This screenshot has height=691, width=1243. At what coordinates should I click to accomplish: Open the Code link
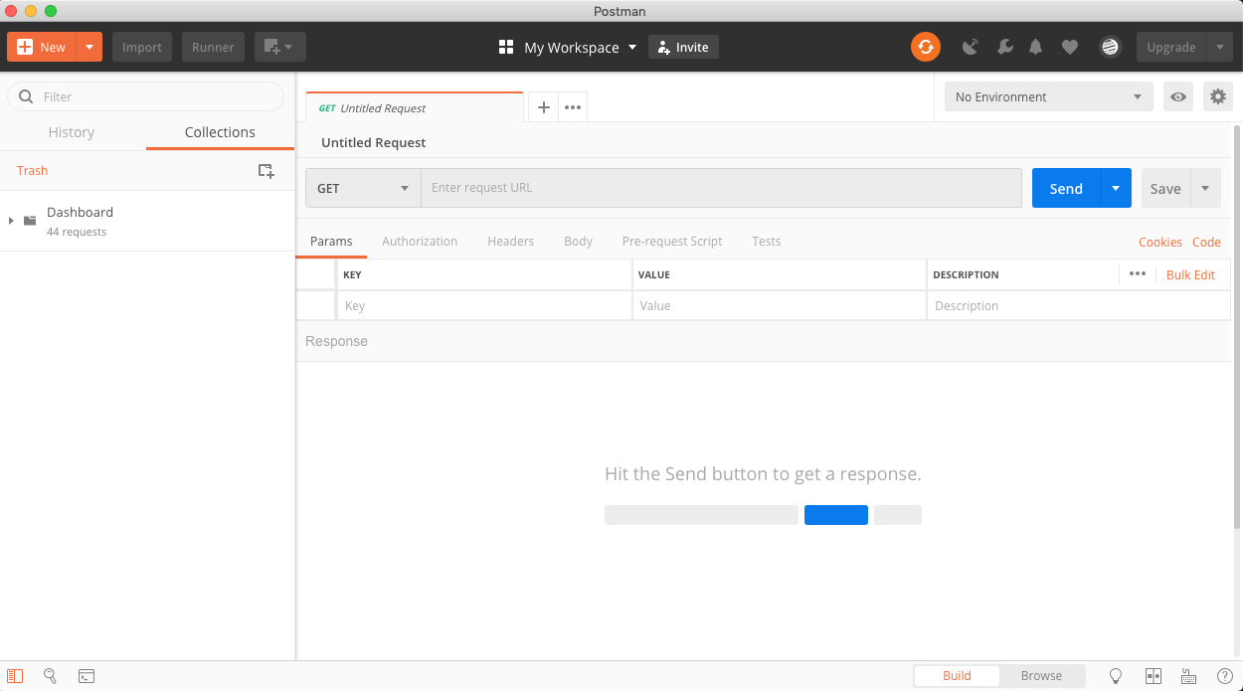coord(1206,242)
